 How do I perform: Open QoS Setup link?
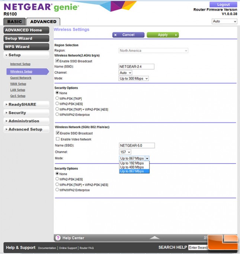[x=18, y=96]
